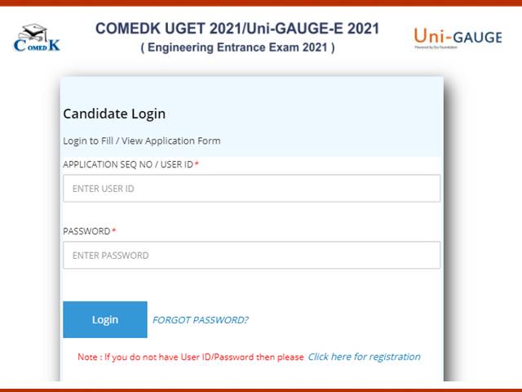Open the FORGOT PASSWORD? link
522x392 pixels.
click(201, 319)
